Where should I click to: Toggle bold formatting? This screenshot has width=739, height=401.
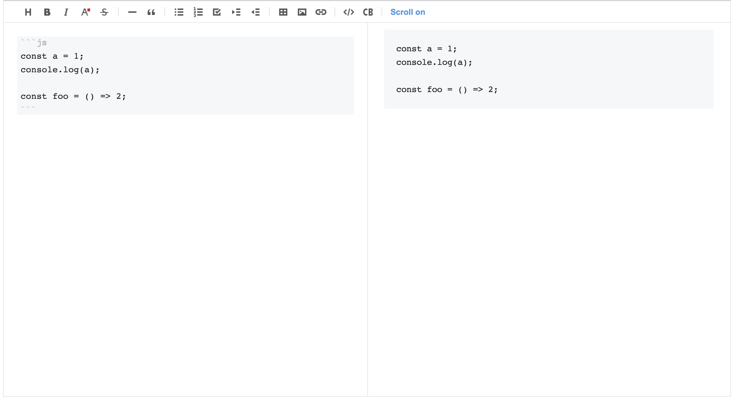pos(47,12)
